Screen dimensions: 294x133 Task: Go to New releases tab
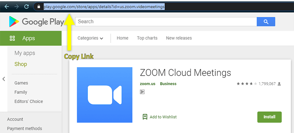point(179,38)
